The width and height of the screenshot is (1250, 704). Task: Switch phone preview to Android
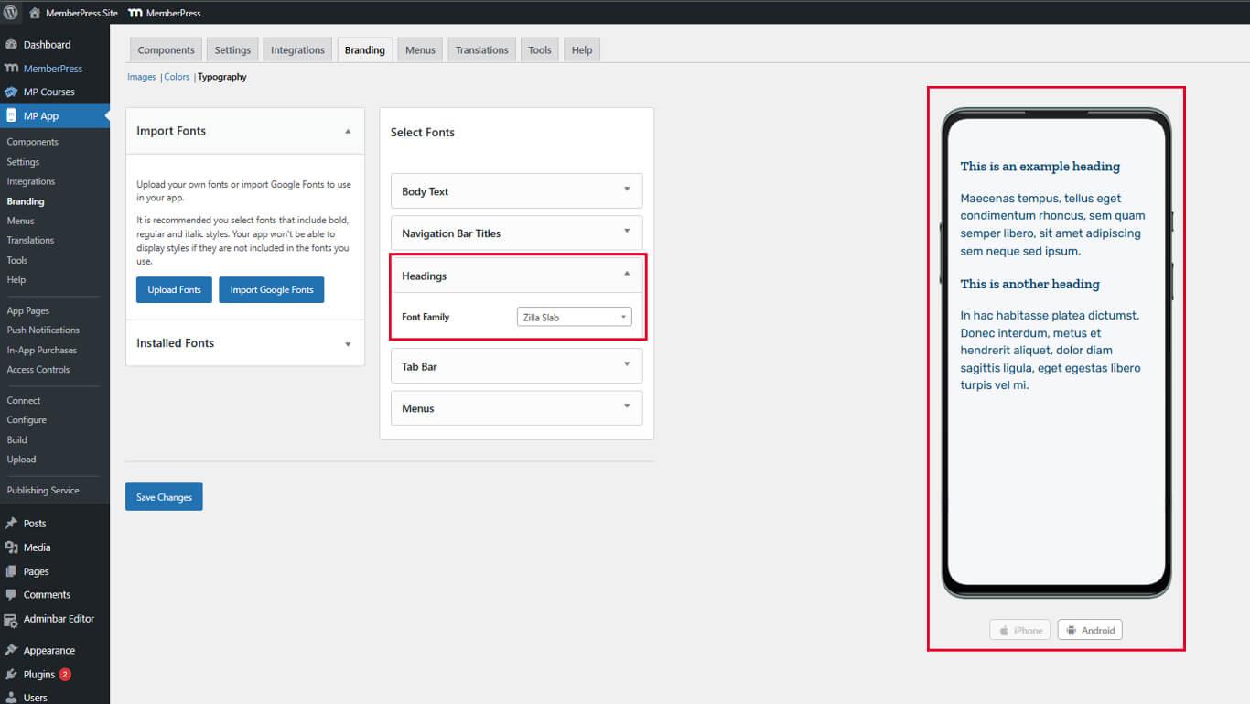click(x=1089, y=630)
